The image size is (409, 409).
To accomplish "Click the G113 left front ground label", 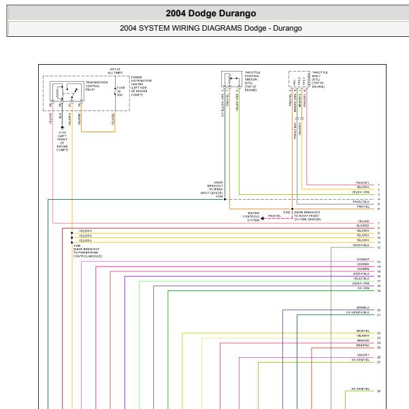I will [x=63, y=141].
